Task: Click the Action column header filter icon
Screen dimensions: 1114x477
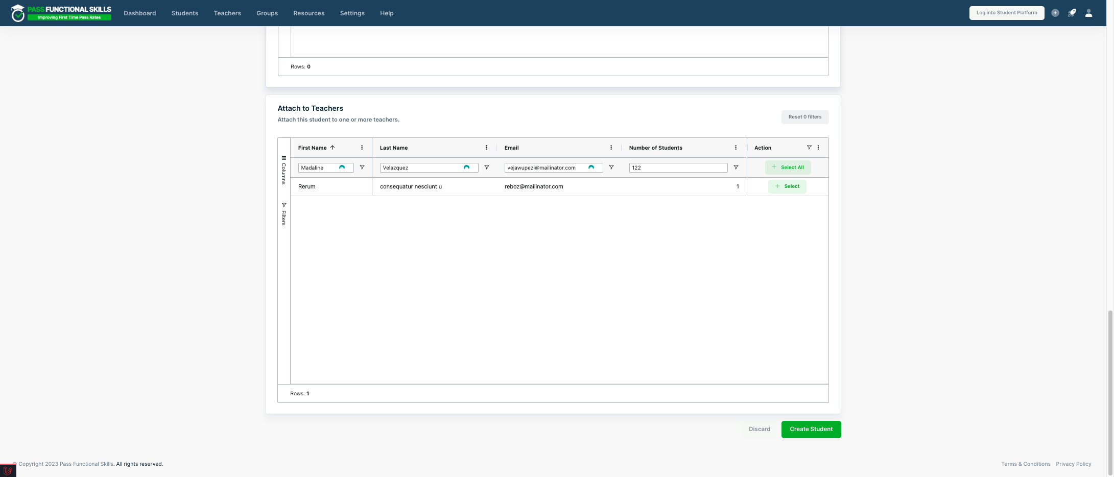Action: (x=809, y=148)
